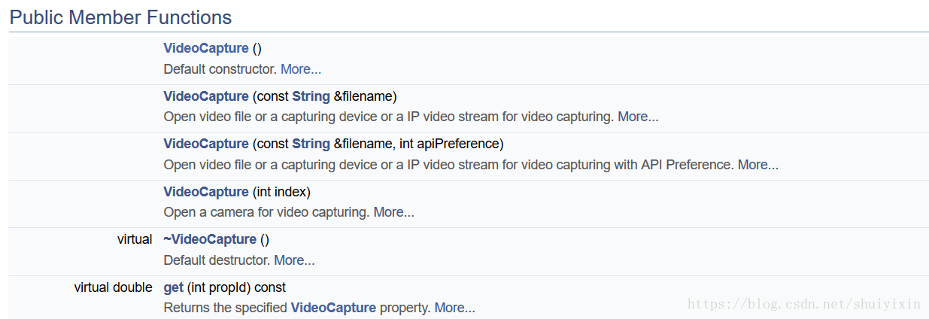Open VideoCapture(const String &filename) constructor link

[x=205, y=96]
